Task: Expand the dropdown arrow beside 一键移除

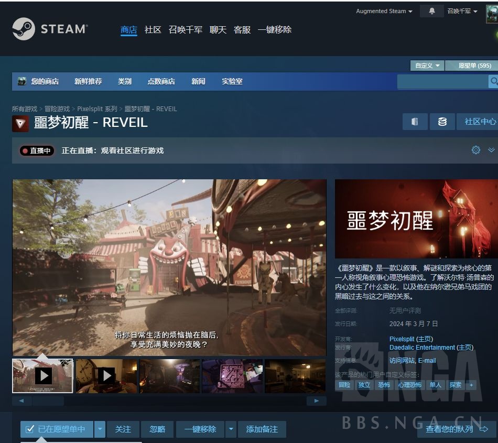Action: click(x=231, y=429)
